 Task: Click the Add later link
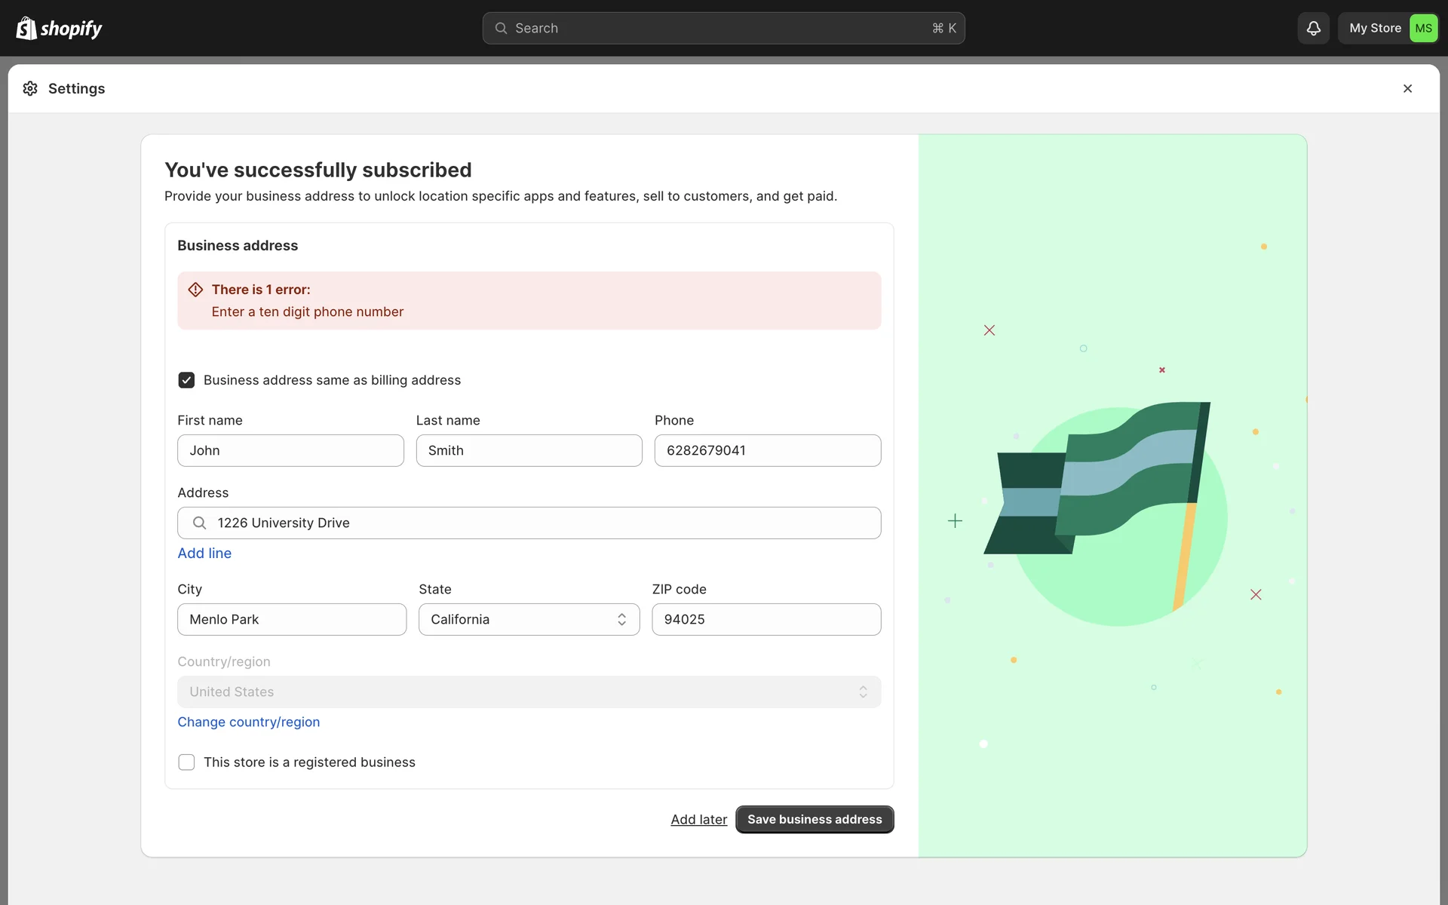click(698, 819)
